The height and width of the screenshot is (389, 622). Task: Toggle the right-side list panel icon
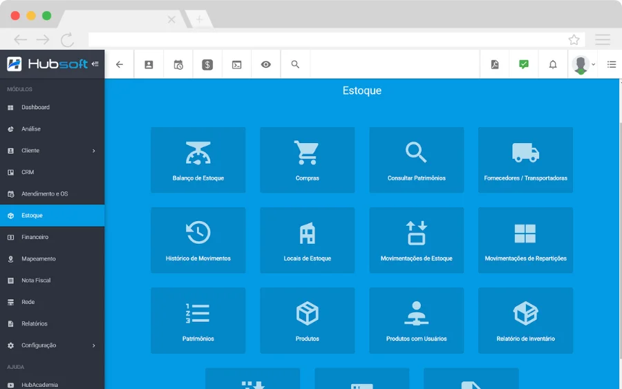point(612,64)
